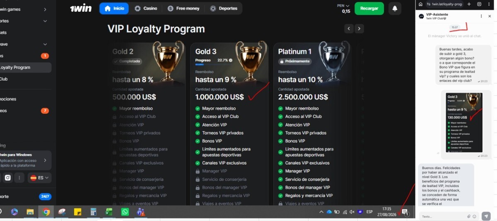Open the emoji picker in chat input
The image size is (497, 221).
click(474, 216)
